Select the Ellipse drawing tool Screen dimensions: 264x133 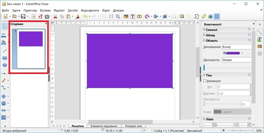[x=5, y=65]
